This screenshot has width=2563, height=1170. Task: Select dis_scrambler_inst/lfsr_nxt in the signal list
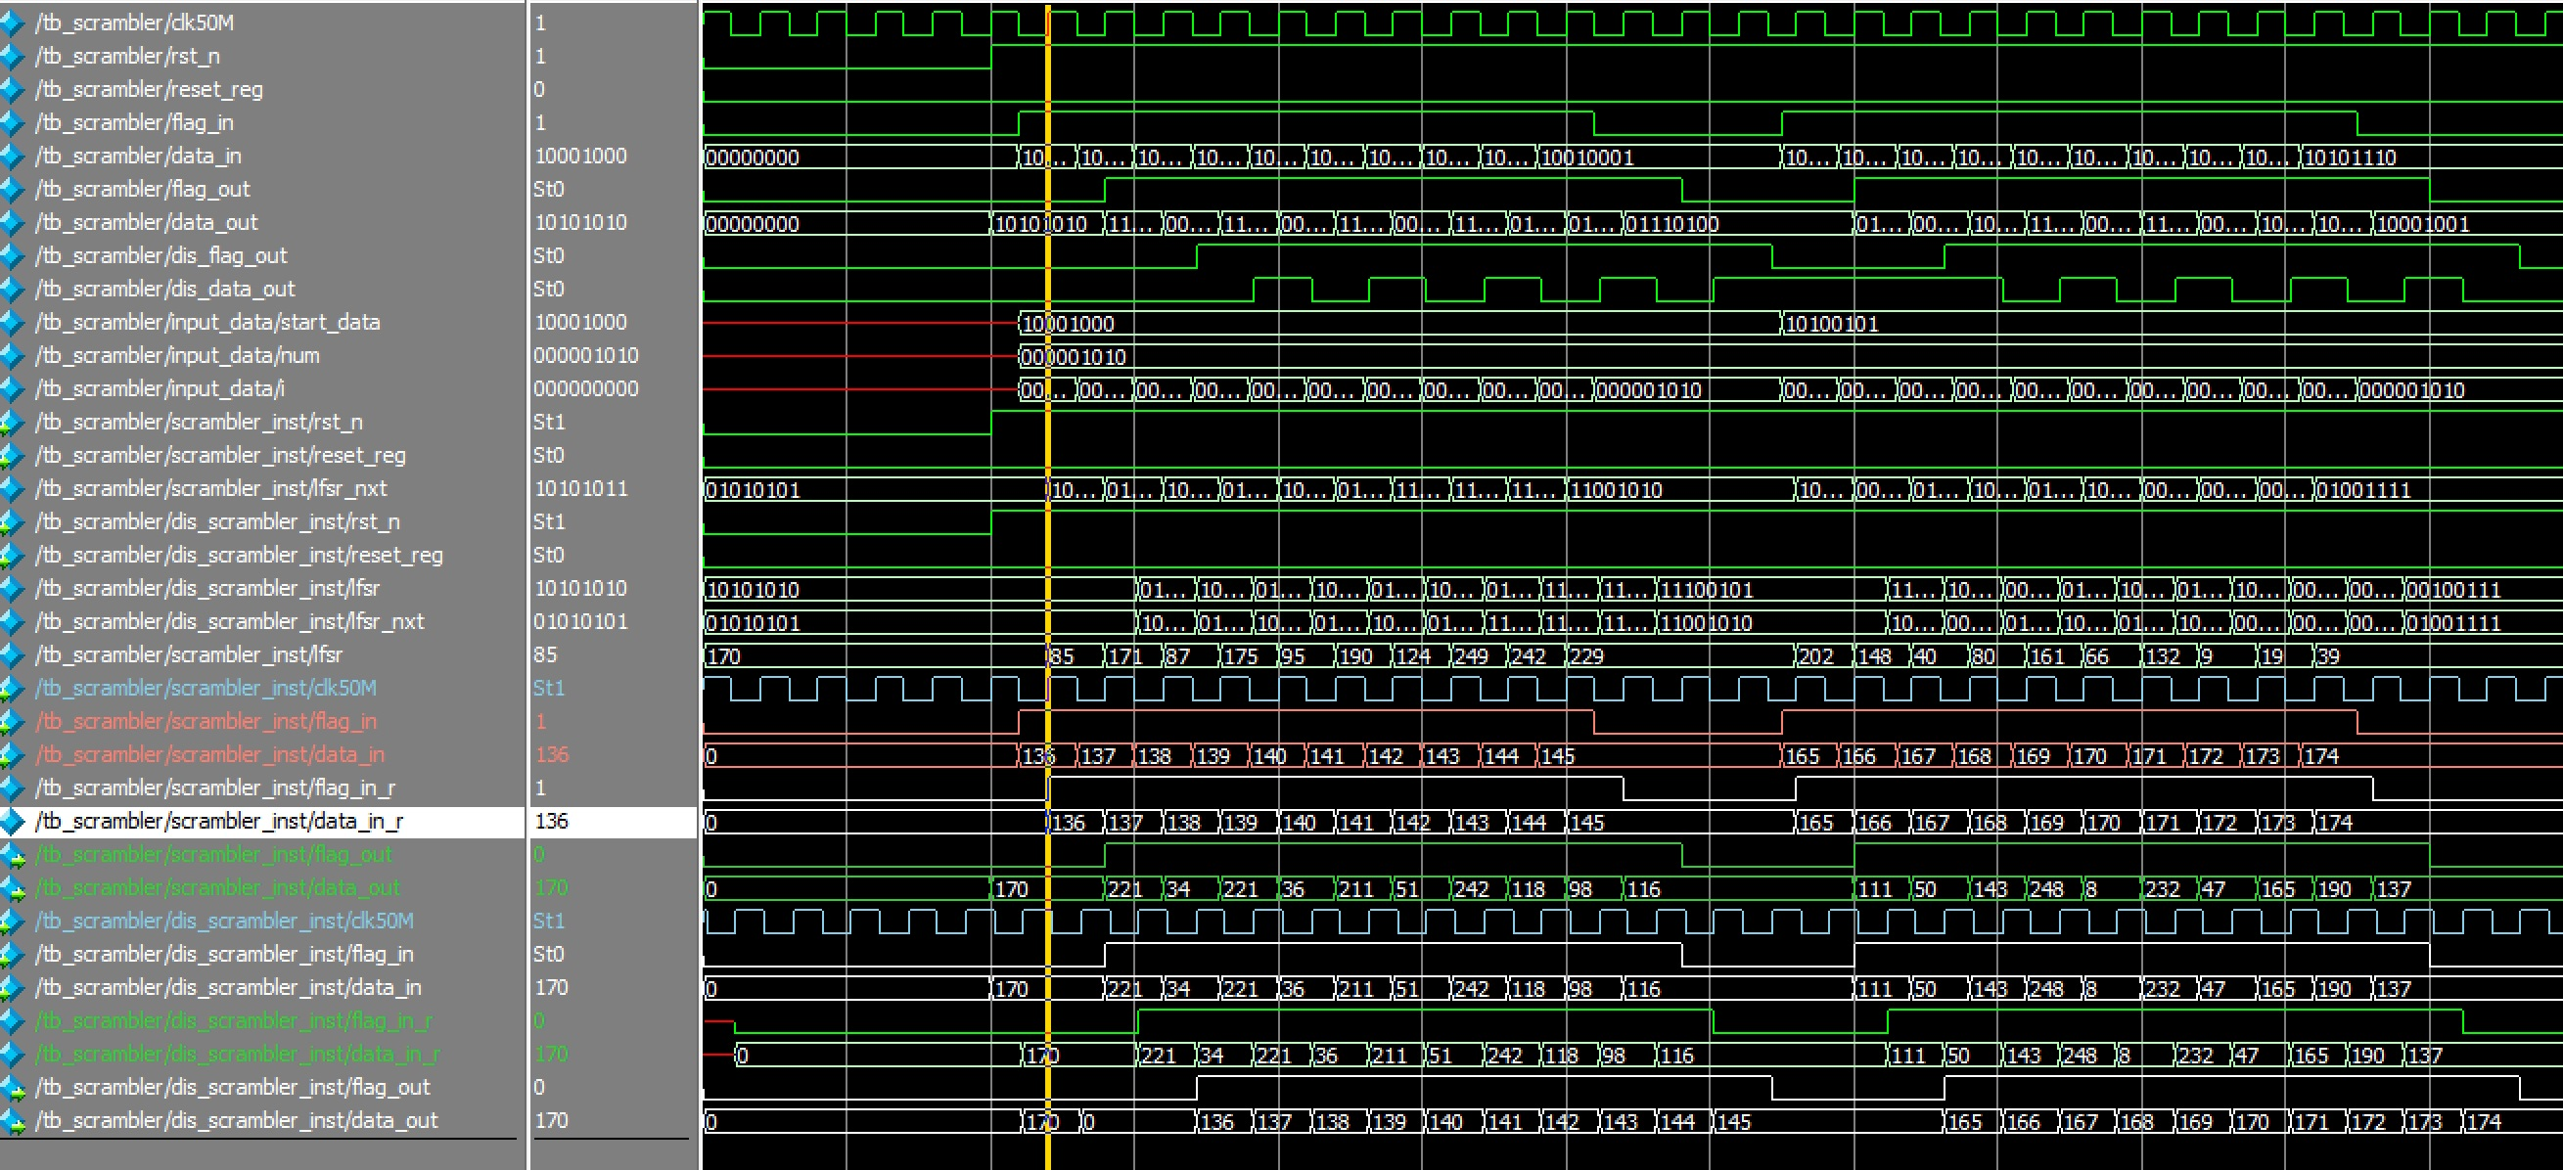pos(229,622)
